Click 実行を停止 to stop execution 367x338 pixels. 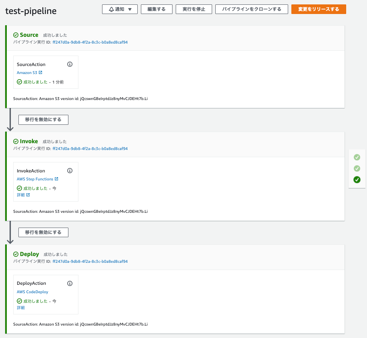click(x=194, y=9)
